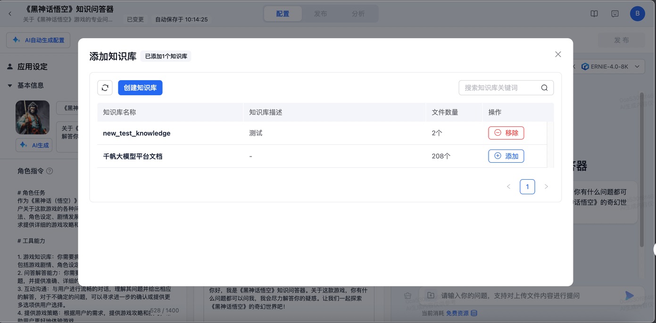Open the feedback smiley icon
The height and width of the screenshot is (323, 656).
point(614,13)
